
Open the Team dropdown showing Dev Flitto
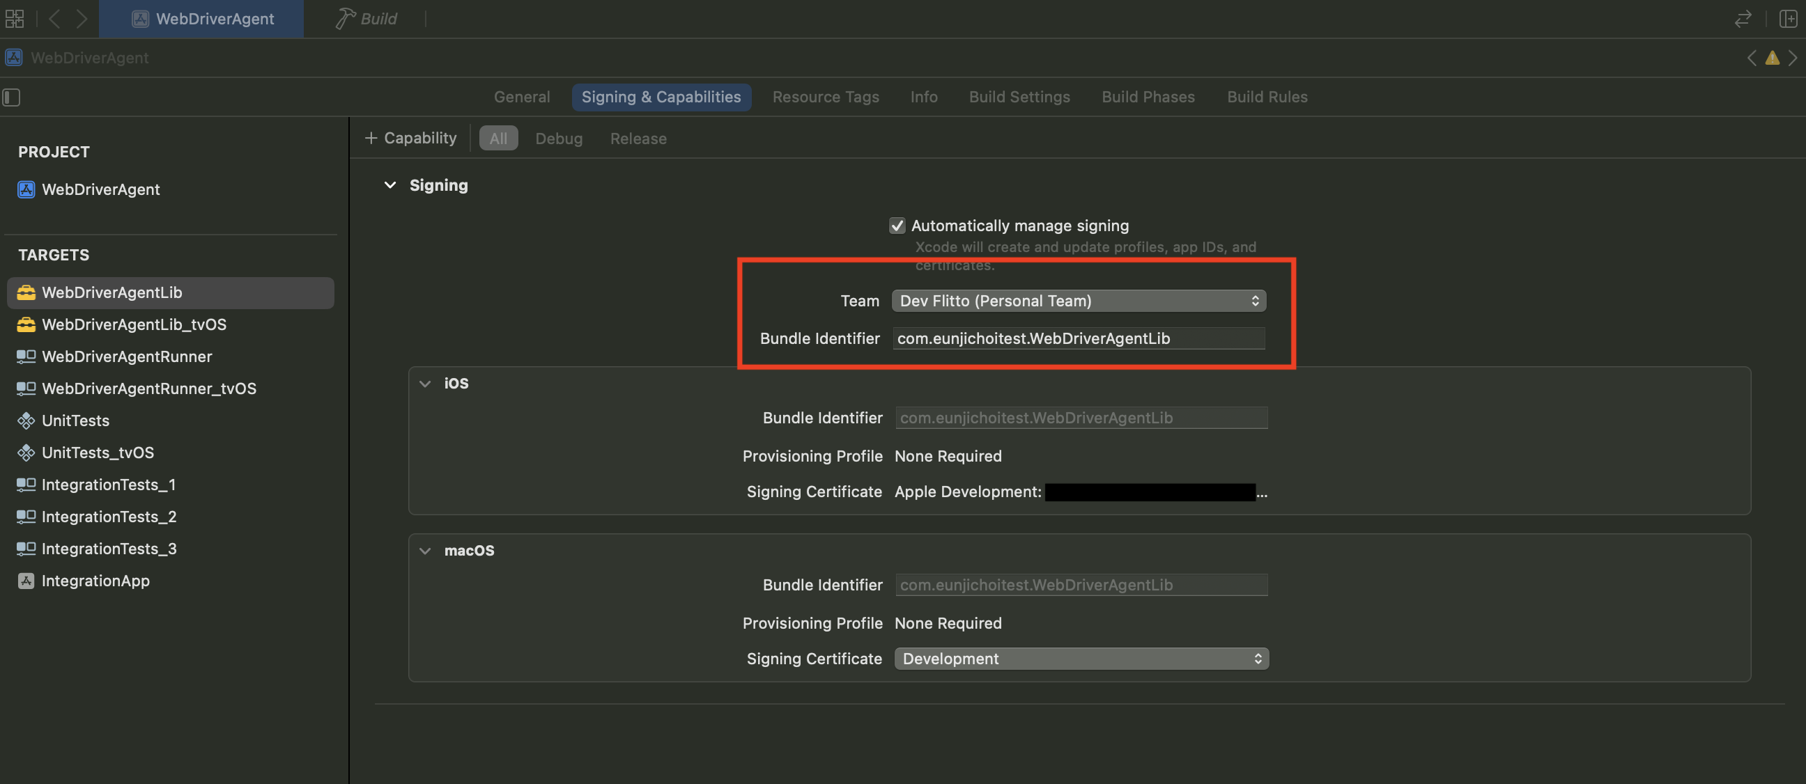pyautogui.click(x=1078, y=301)
